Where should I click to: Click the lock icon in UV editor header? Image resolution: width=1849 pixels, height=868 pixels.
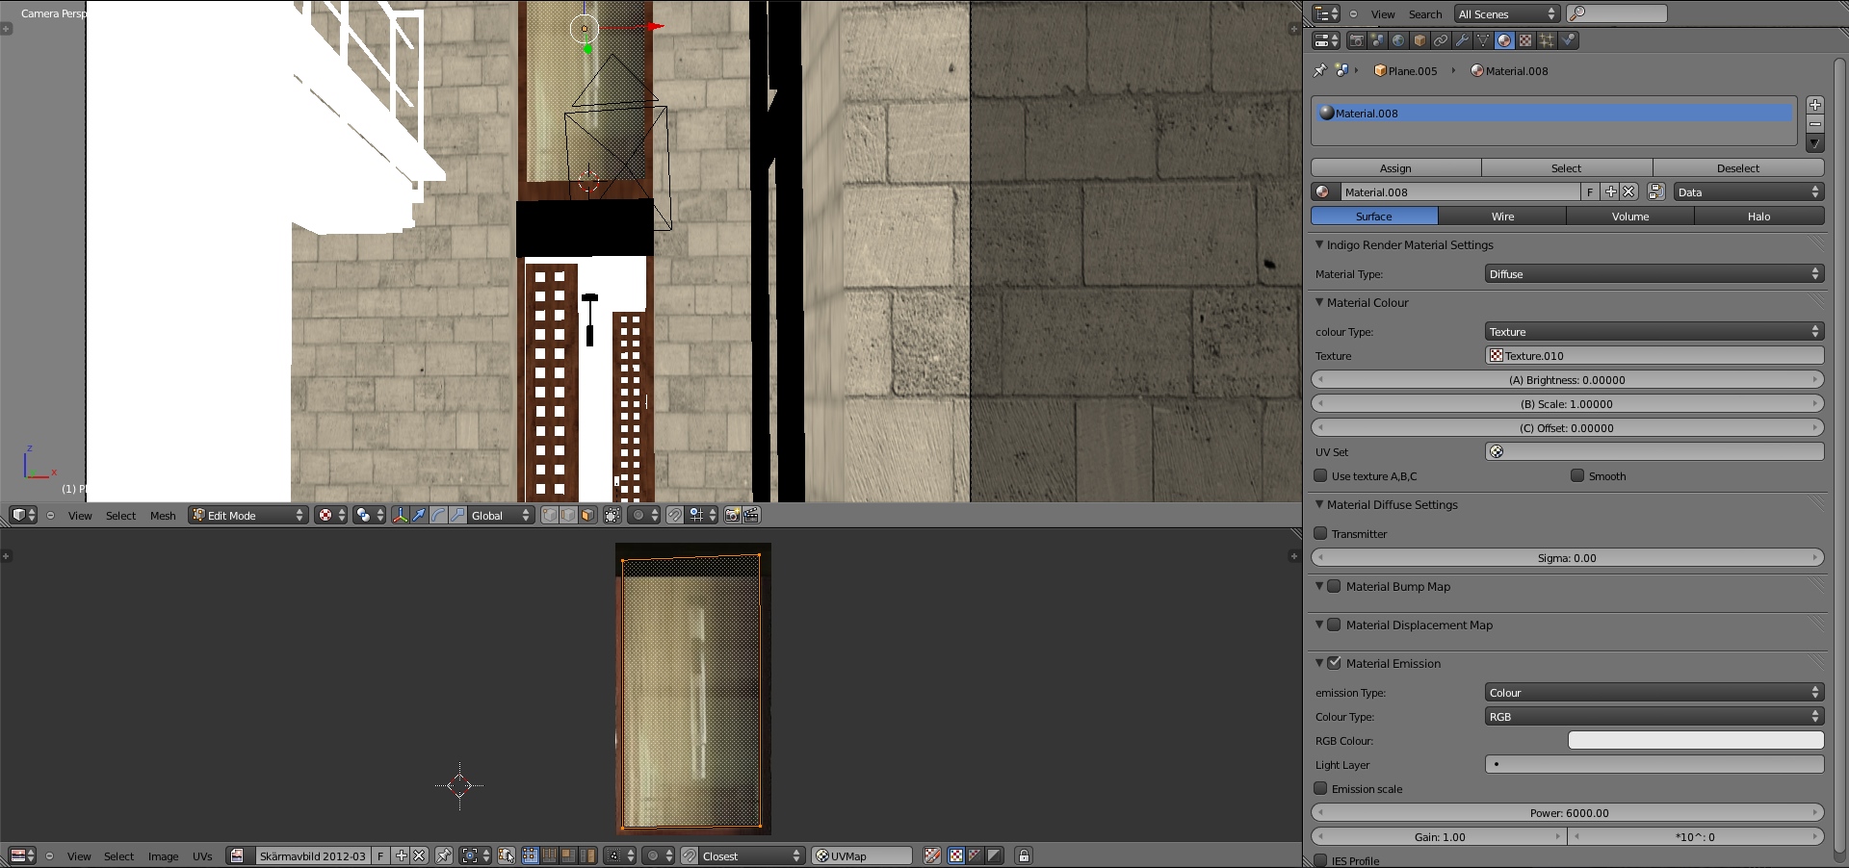pos(1024,855)
